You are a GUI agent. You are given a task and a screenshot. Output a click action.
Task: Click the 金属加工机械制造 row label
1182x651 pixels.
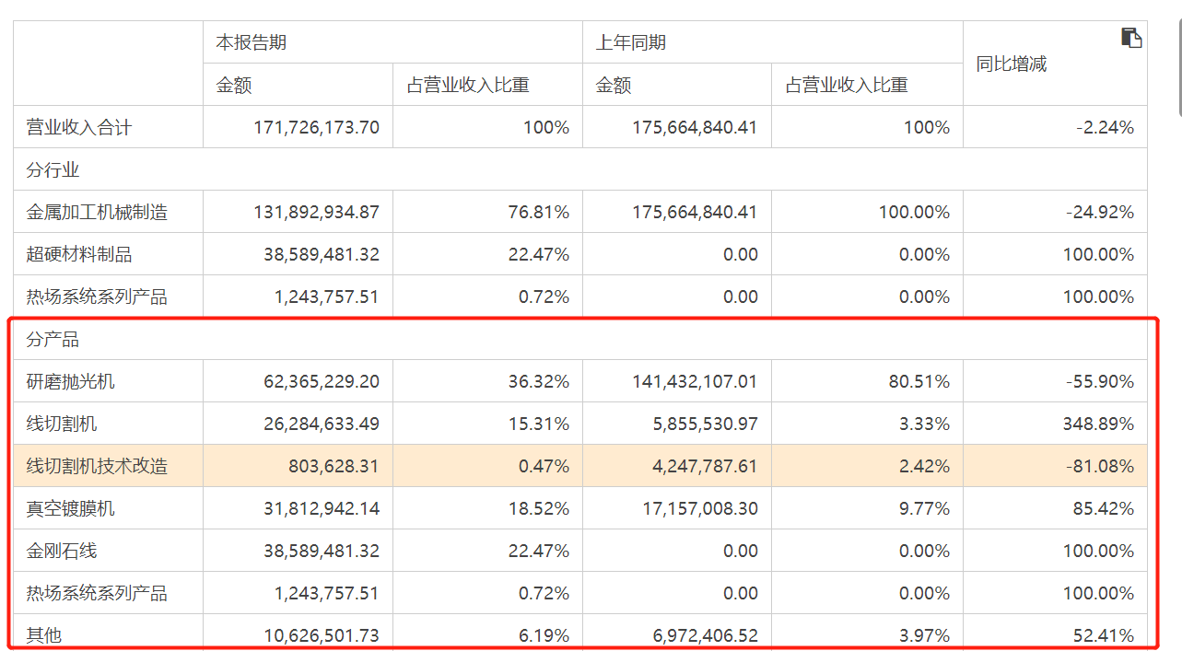point(97,212)
